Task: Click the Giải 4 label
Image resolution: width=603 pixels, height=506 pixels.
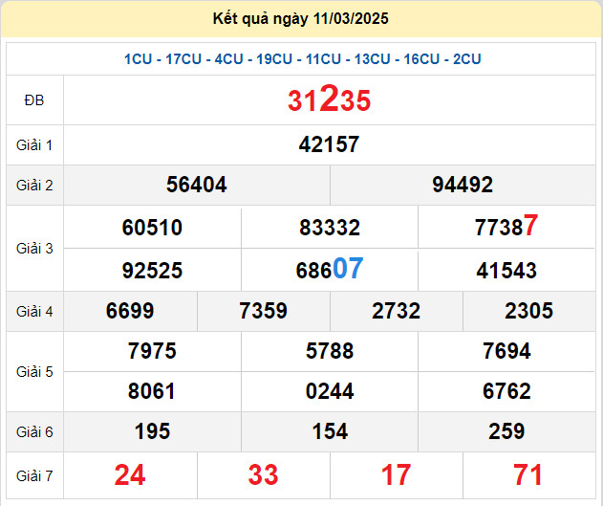Action: [x=34, y=312]
